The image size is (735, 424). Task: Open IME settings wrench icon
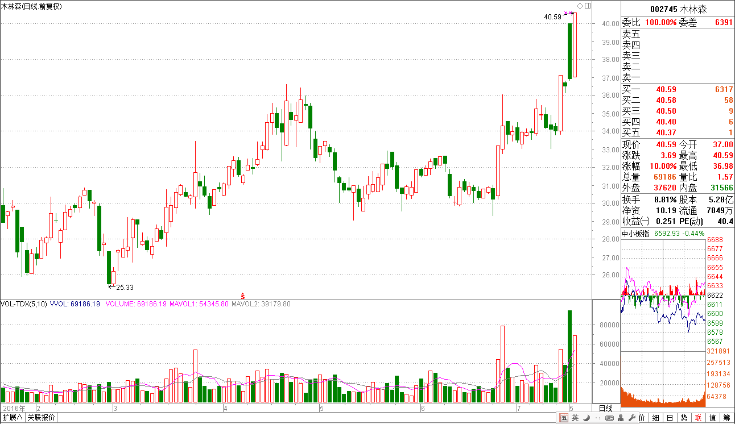[x=632, y=418]
